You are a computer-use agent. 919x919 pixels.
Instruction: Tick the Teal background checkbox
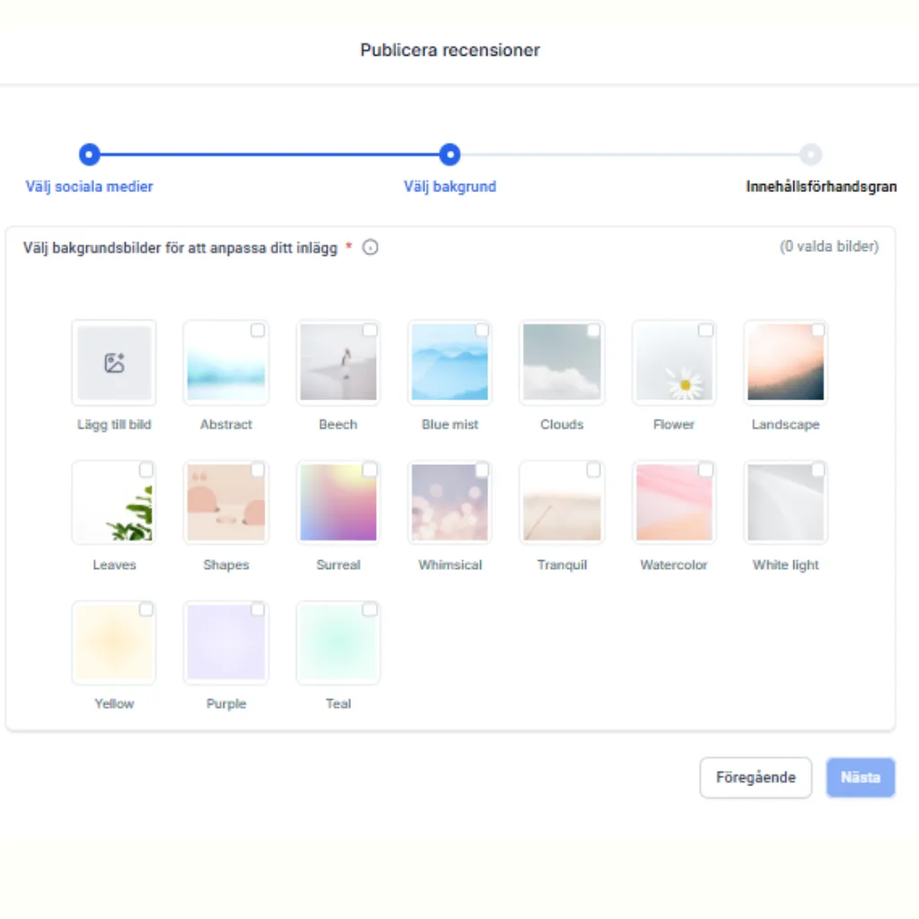click(370, 610)
